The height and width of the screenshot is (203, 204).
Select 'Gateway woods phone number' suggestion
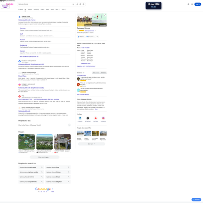coord(31,172)
